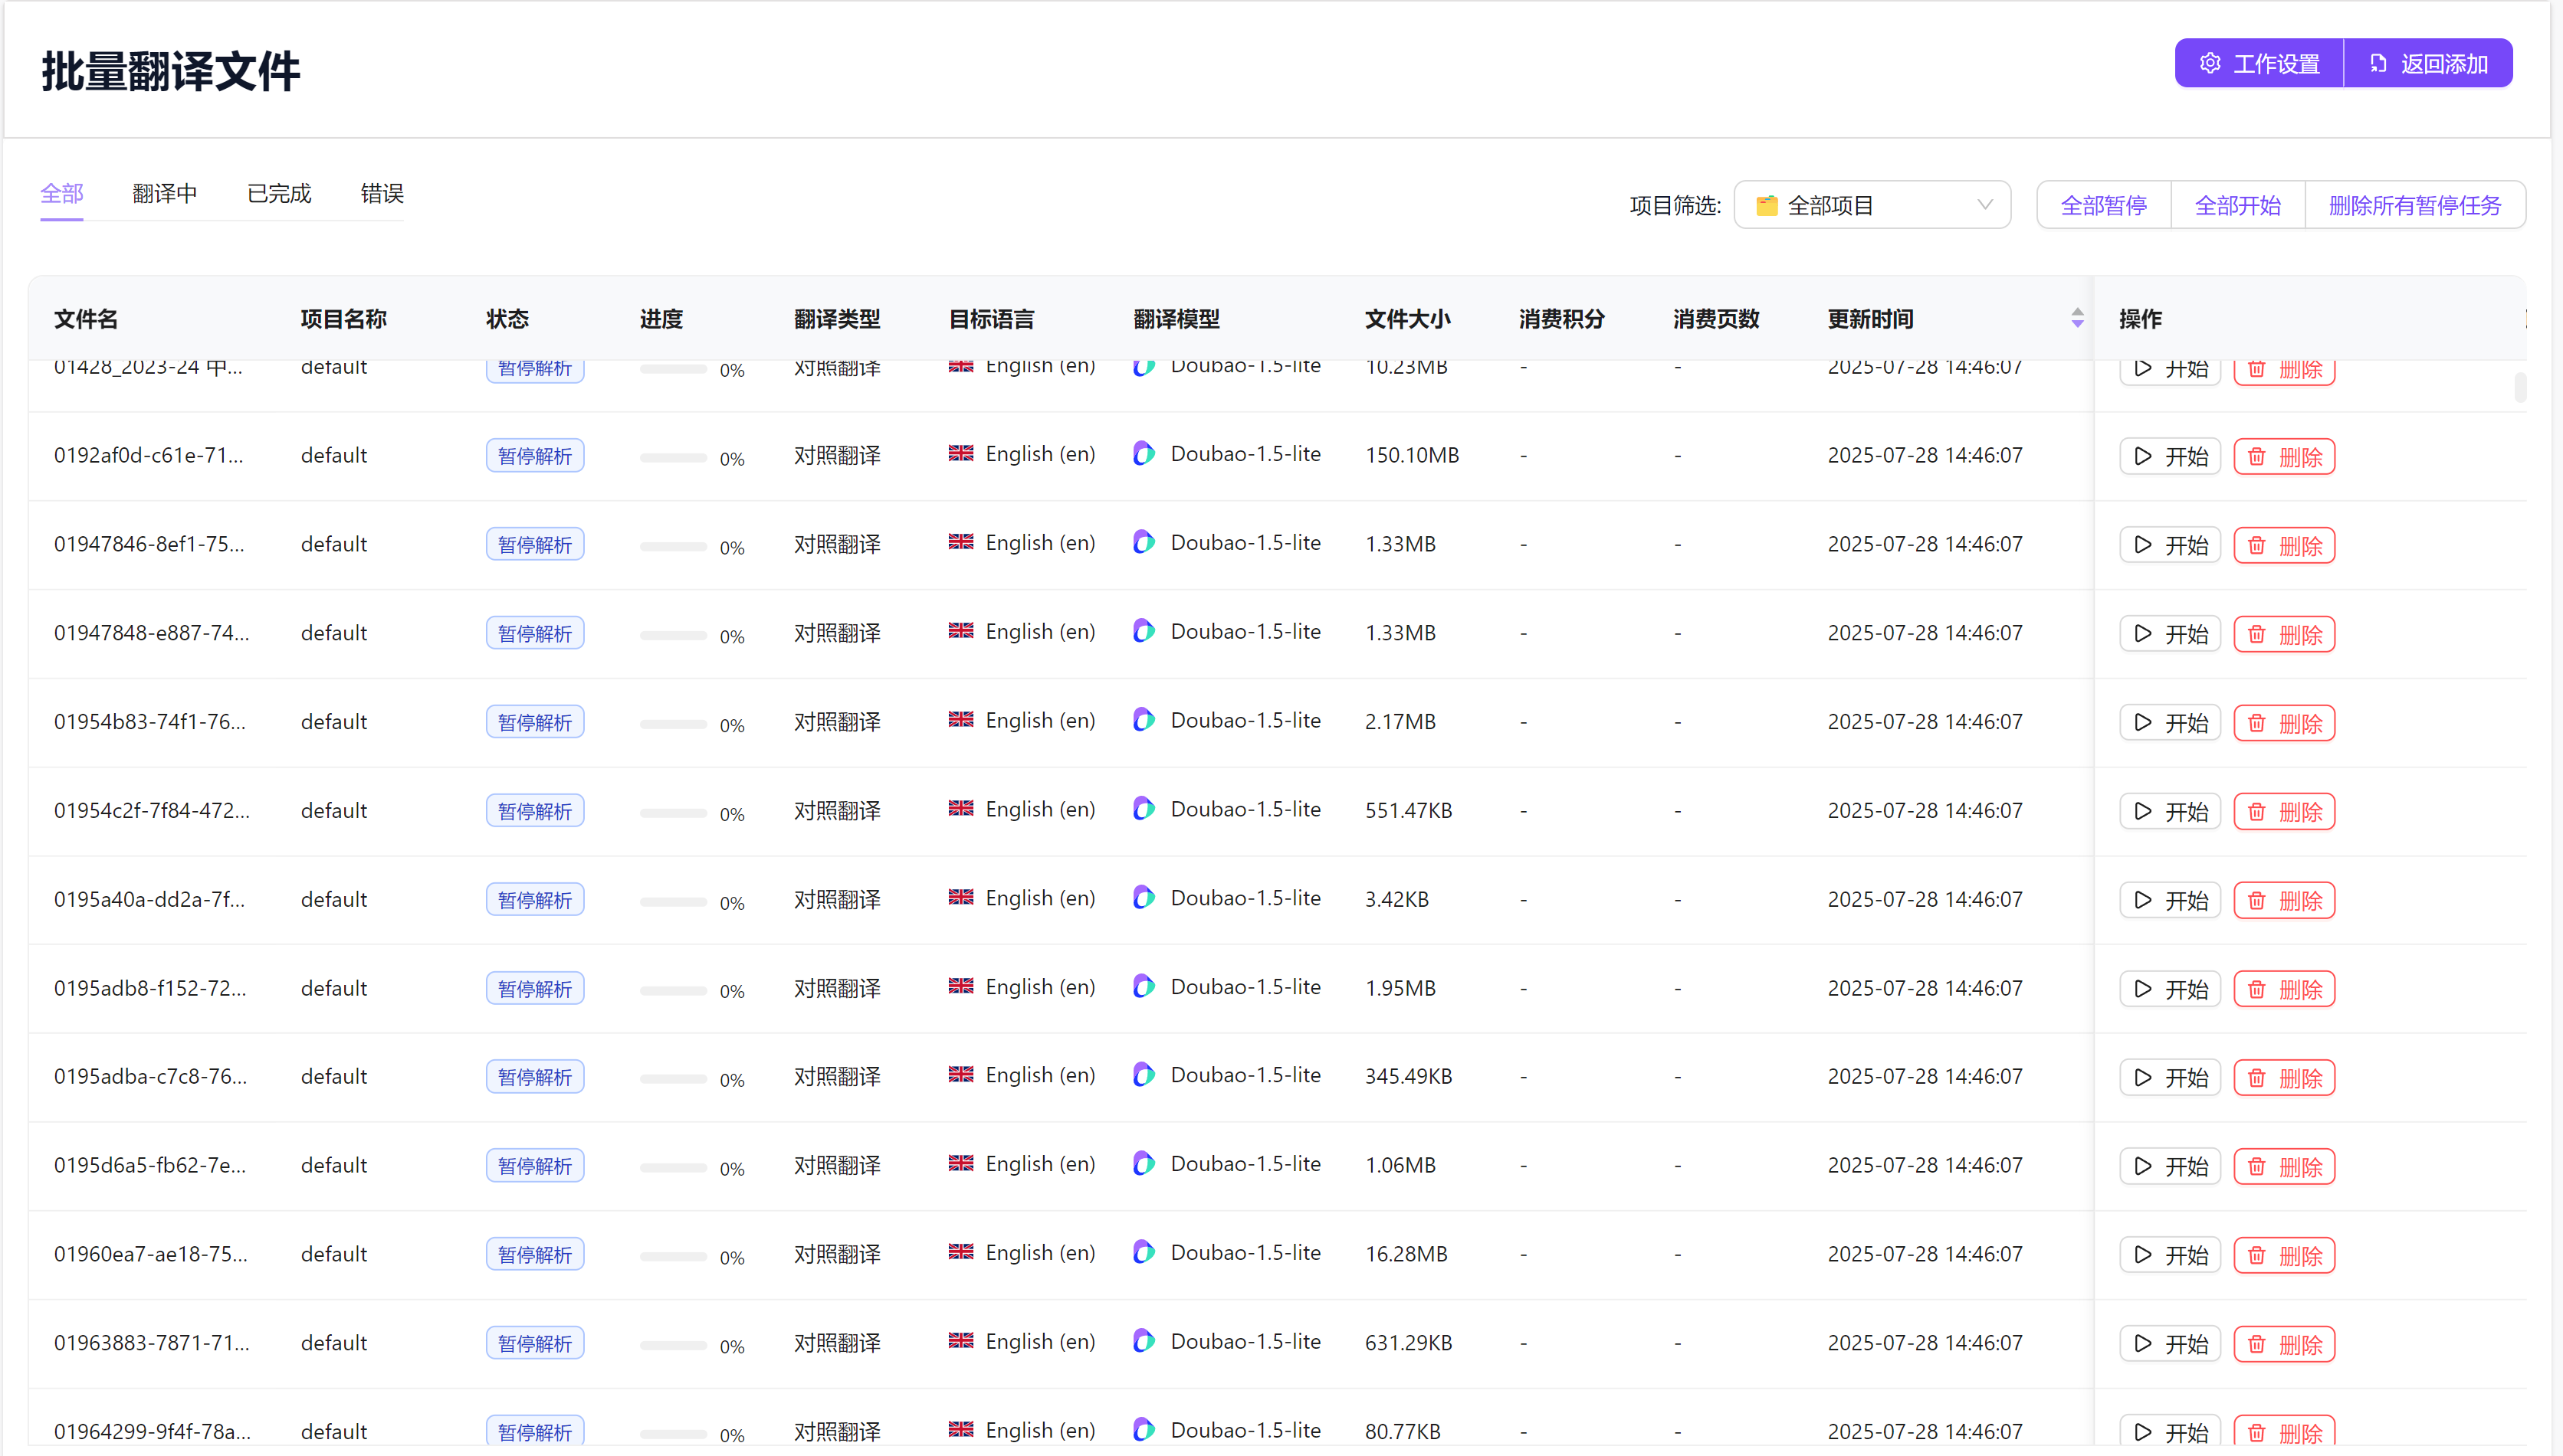Click the folder icon in project filter
Image resolution: width=2563 pixels, height=1456 pixels.
coord(1767,206)
